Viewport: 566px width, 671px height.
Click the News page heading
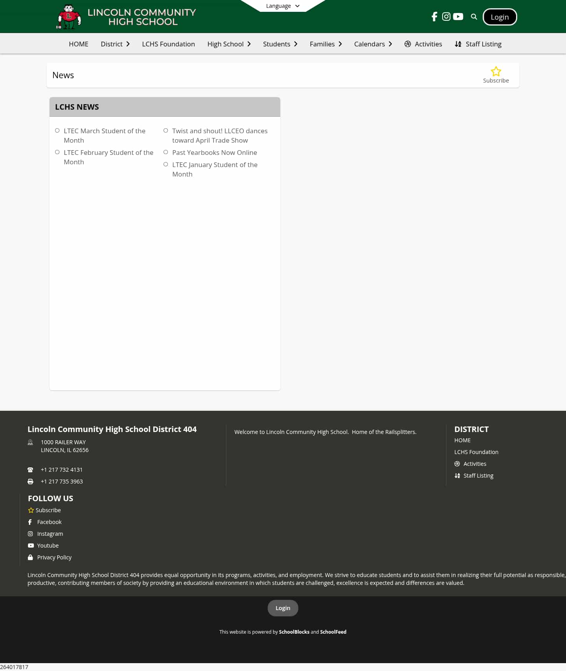coord(63,75)
